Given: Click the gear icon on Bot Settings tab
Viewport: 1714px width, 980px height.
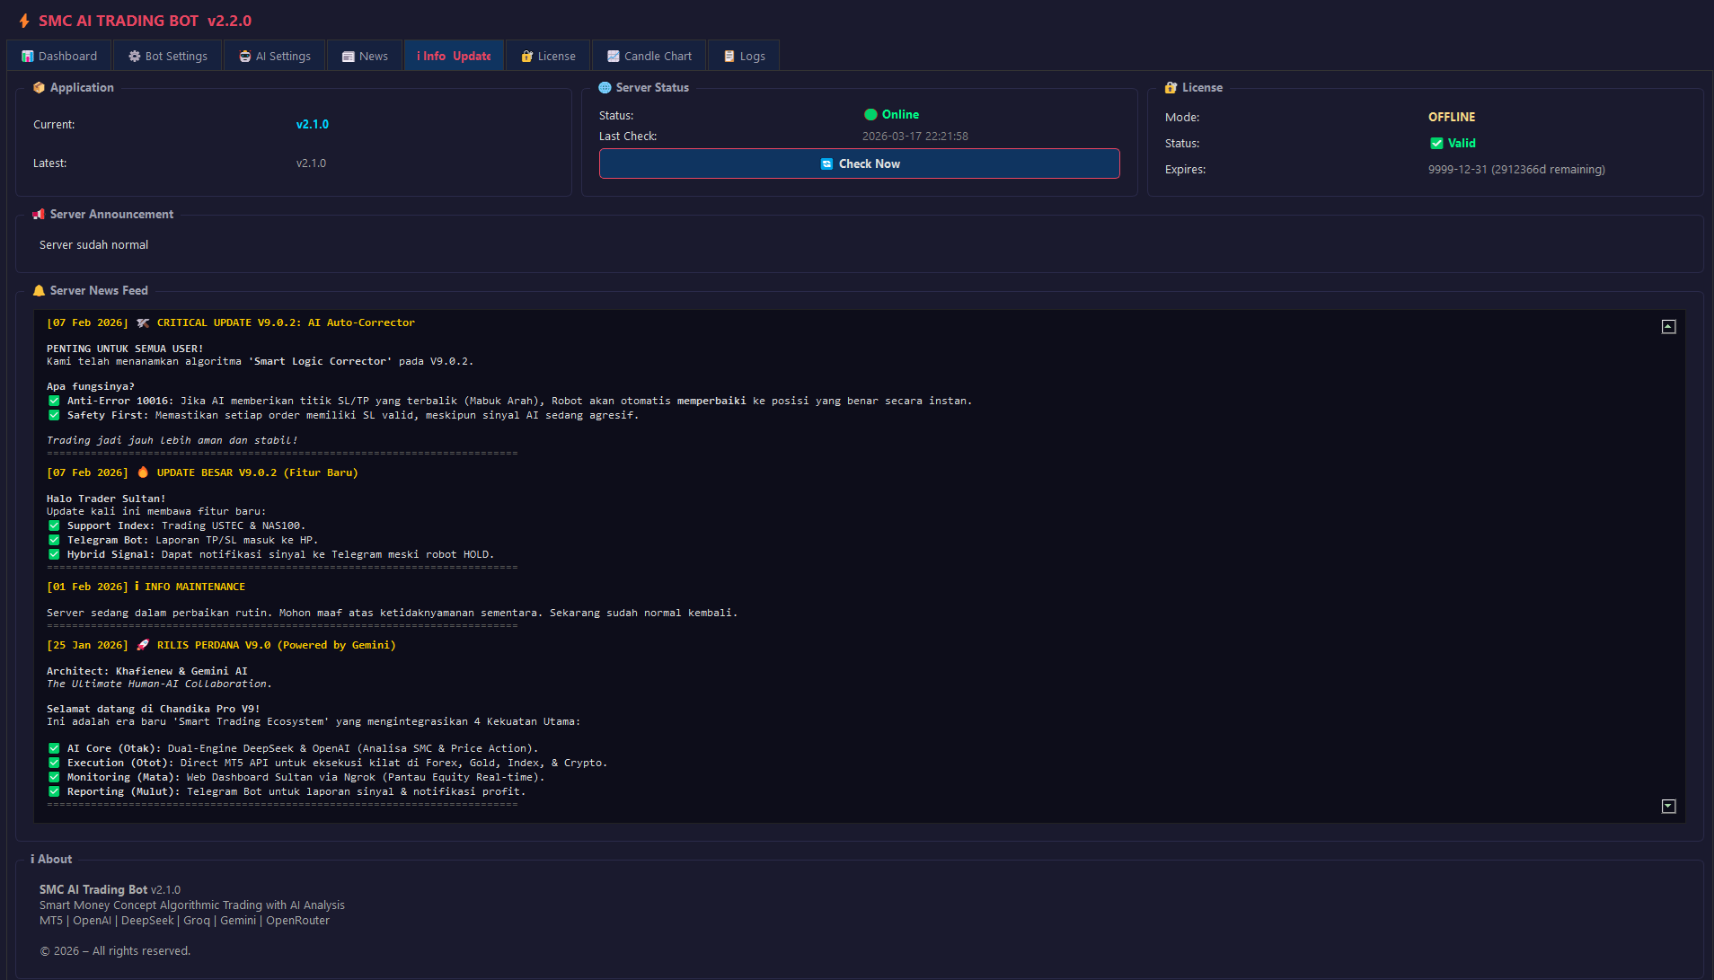Looking at the screenshot, I should point(133,55).
